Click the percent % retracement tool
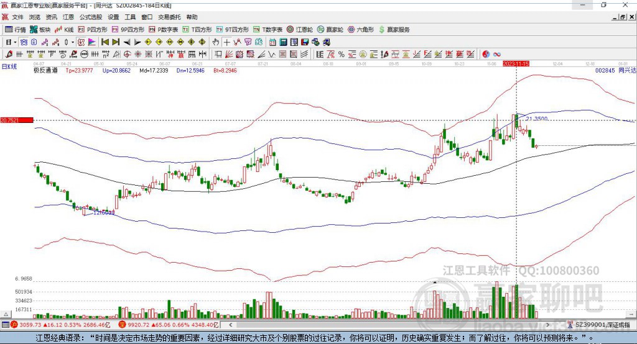Viewport: 637px width, 344px height. coord(342,55)
